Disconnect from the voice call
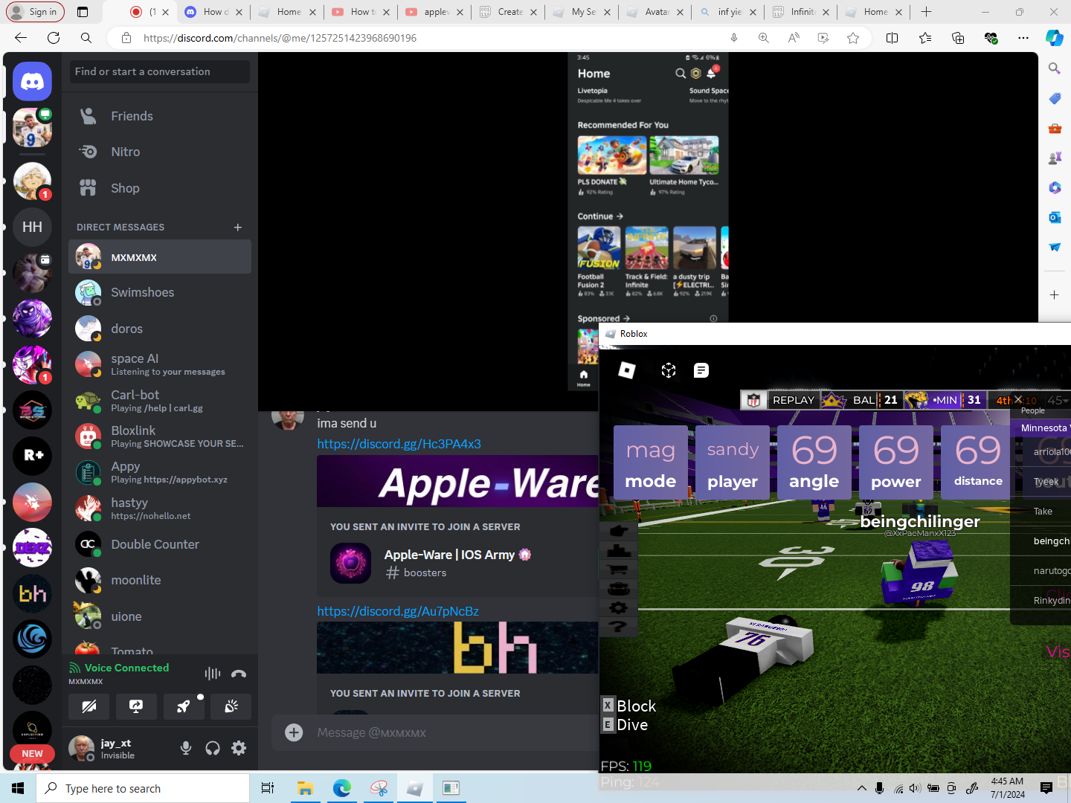The image size is (1071, 803). click(239, 674)
